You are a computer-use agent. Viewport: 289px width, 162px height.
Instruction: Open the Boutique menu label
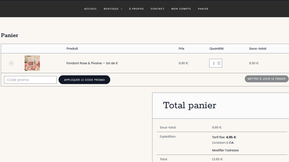(x=111, y=9)
